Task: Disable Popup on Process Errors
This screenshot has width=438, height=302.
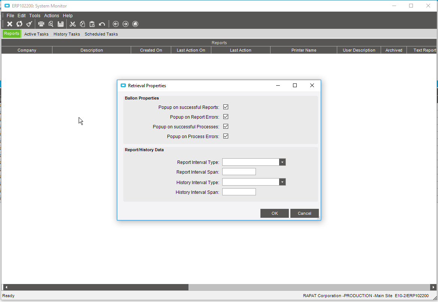Action: click(x=226, y=136)
